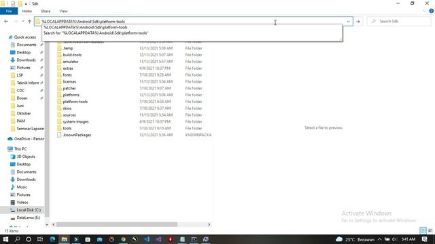The width and height of the screenshot is (435, 244).
Task: Select the system-images folder
Action: tap(75, 122)
